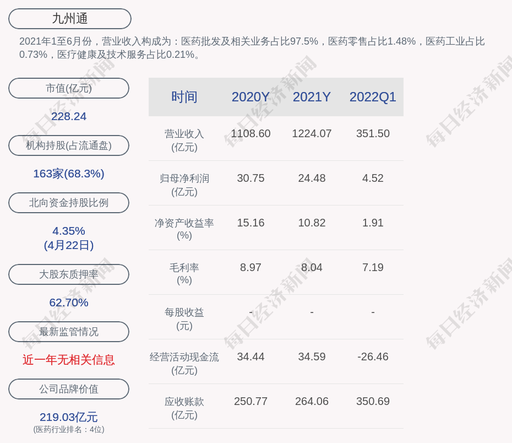Click the 219.03亿元 brand value
Viewport: 512px width, 443px height.
(x=69, y=417)
